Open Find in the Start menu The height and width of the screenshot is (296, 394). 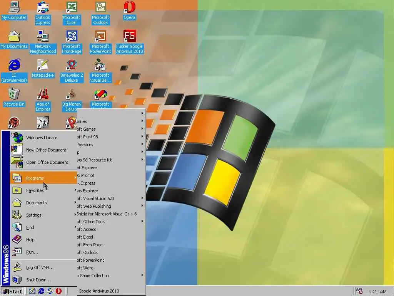[43, 227]
